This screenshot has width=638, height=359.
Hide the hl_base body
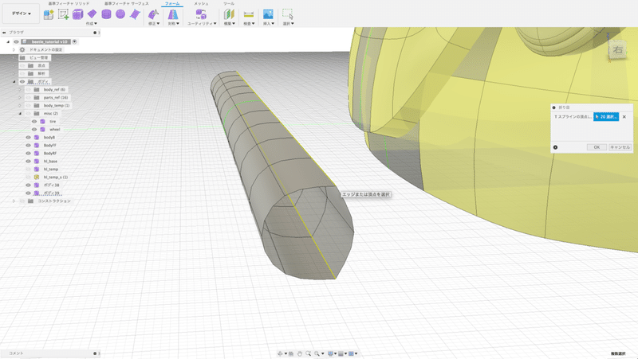(x=28, y=162)
